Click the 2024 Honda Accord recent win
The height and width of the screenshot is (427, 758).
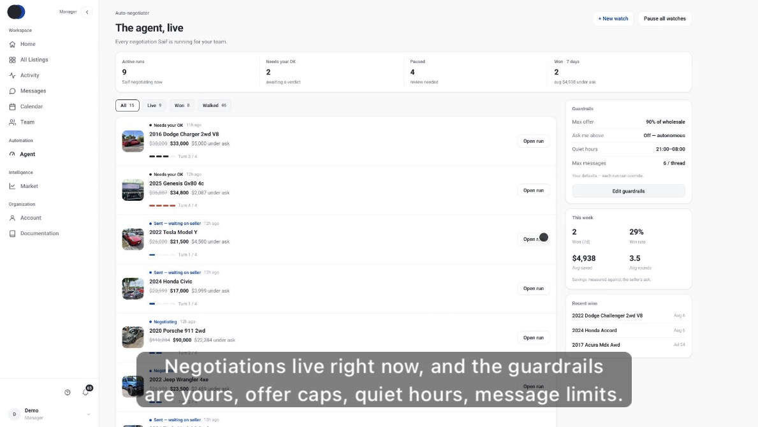click(x=594, y=330)
